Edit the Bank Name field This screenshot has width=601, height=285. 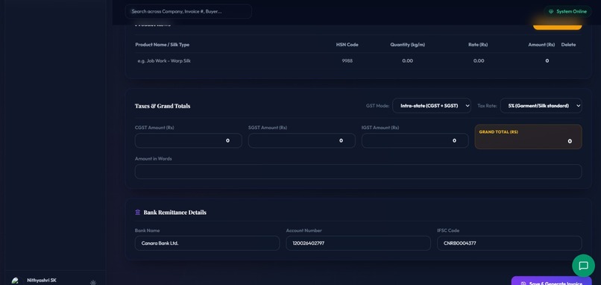pyautogui.click(x=207, y=243)
